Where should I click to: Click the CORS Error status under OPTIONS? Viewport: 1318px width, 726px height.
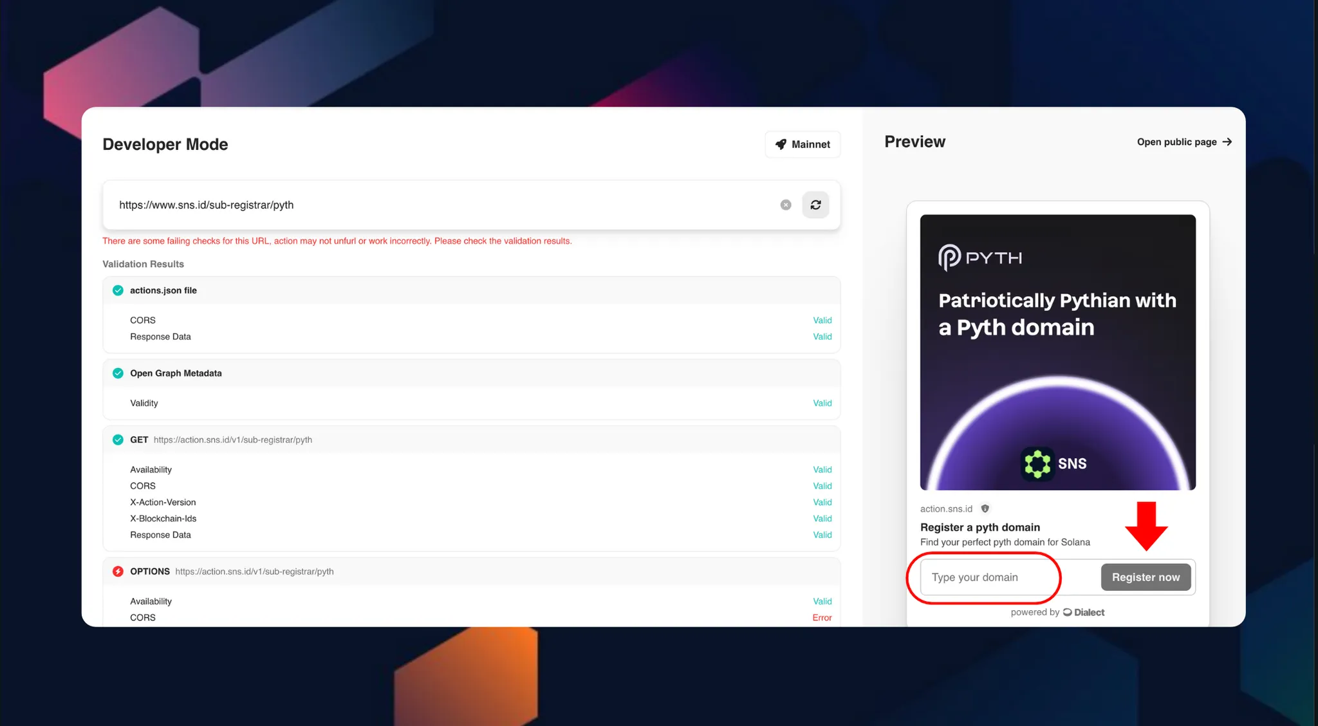click(x=822, y=617)
